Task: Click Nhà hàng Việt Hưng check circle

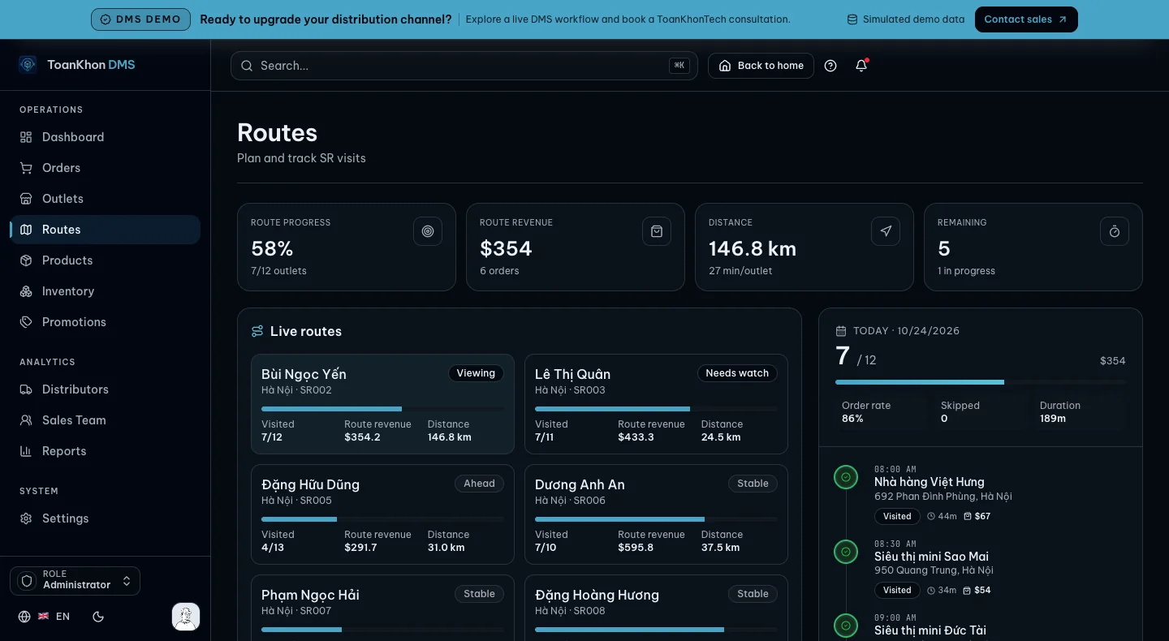Action: pyautogui.click(x=846, y=477)
